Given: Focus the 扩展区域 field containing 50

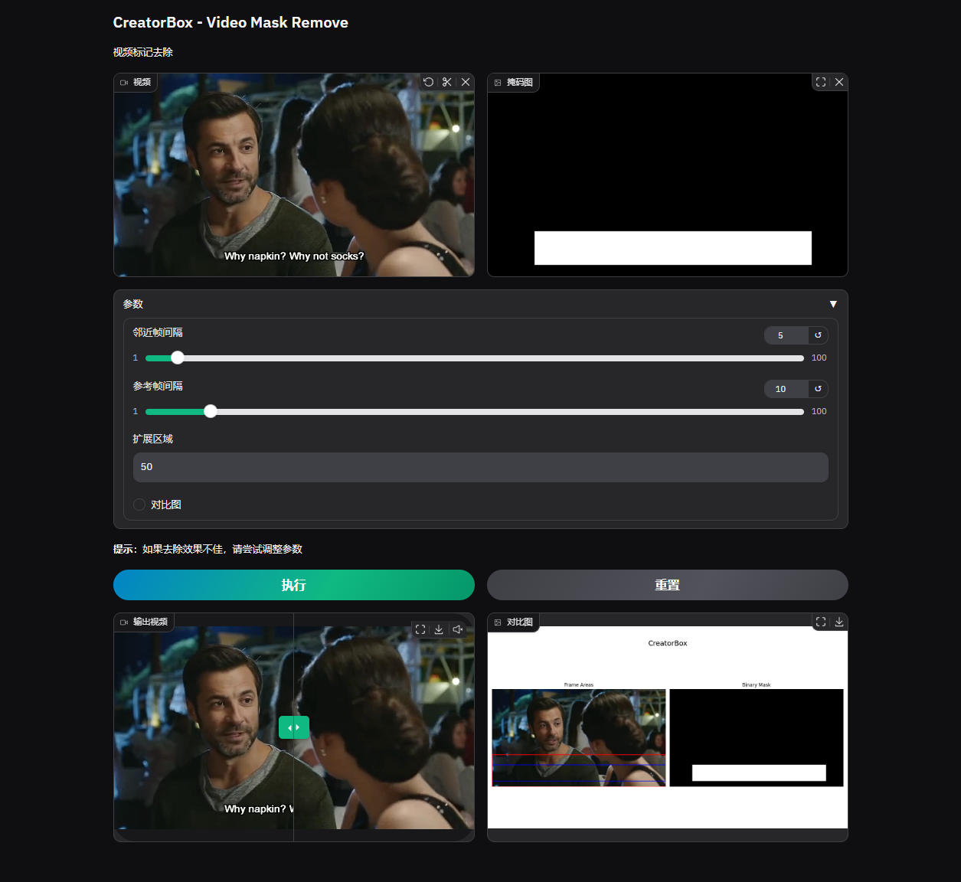Looking at the screenshot, I should pyautogui.click(x=481, y=467).
